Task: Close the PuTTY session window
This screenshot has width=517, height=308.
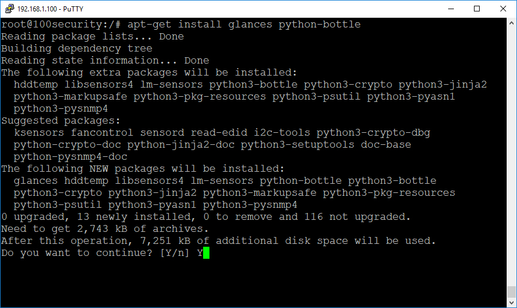Action: (503, 9)
